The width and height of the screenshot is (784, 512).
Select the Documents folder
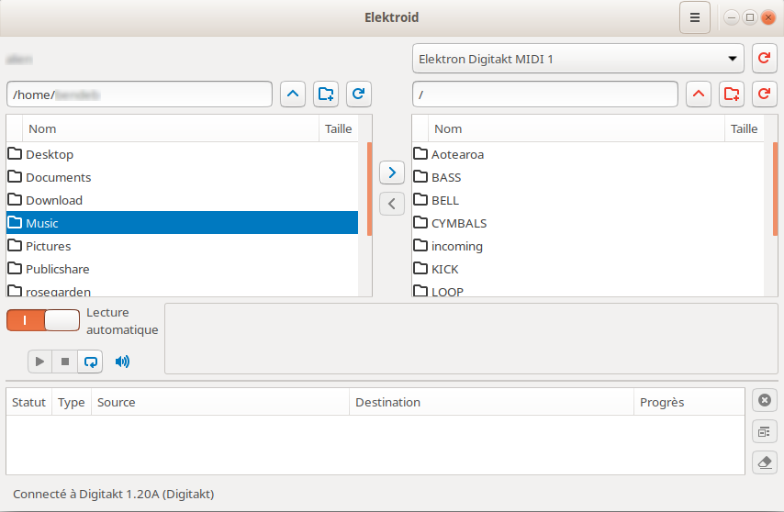tap(59, 177)
